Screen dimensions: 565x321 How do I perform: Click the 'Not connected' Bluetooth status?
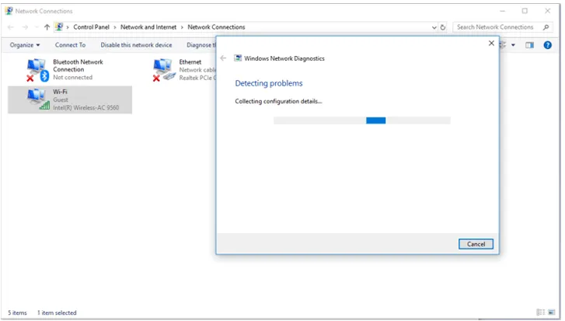pyautogui.click(x=73, y=78)
